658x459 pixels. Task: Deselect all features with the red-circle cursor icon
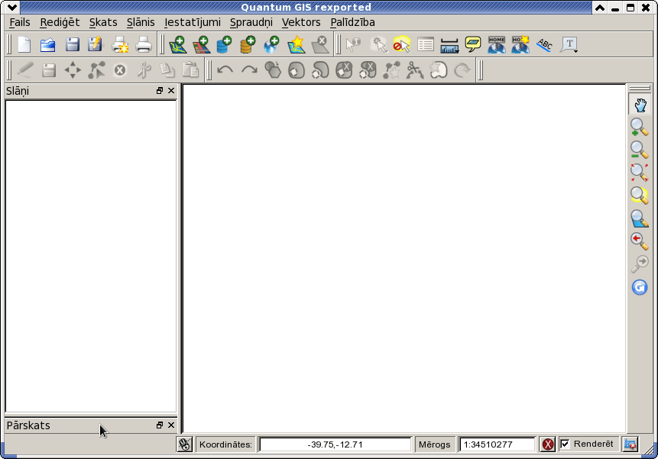401,44
